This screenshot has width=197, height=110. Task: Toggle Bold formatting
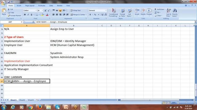pyautogui.click(x=25, y=15)
